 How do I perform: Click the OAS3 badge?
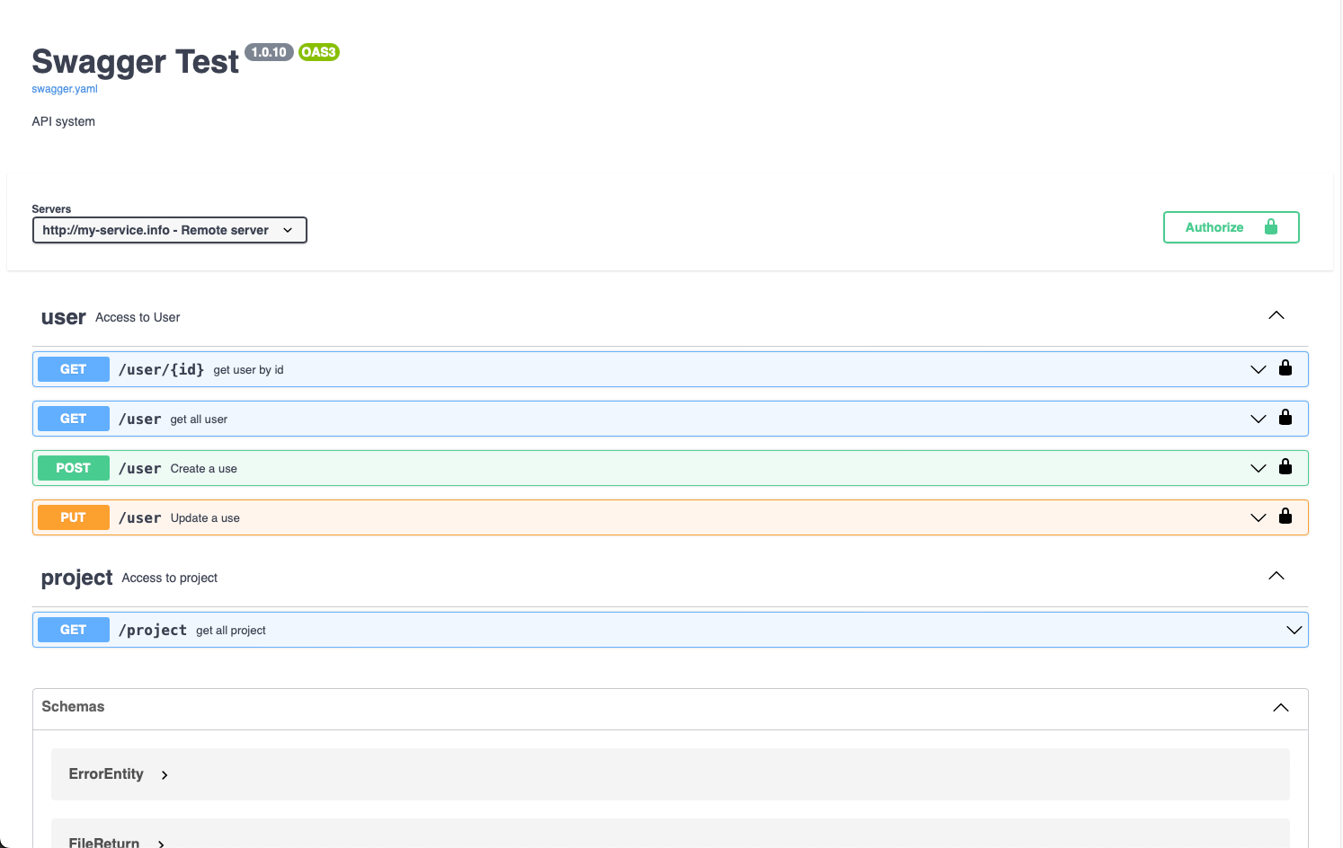click(x=318, y=52)
